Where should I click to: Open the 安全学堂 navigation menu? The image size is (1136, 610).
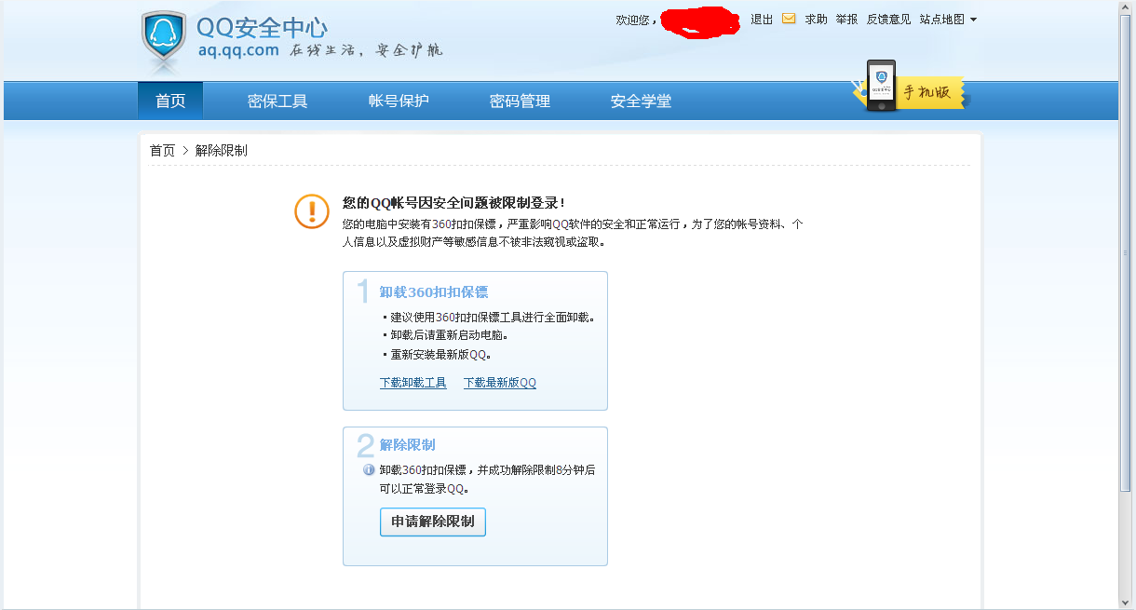[641, 101]
